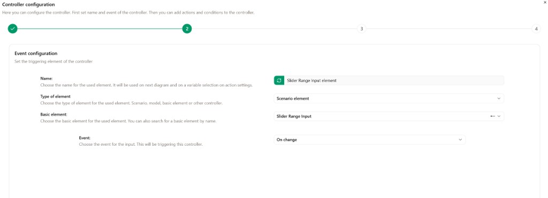Click the green refresh name icon
Screen dimensions: 548x198
click(x=278, y=80)
